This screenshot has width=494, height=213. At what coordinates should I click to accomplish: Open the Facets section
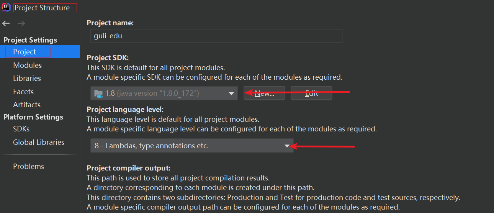23,92
